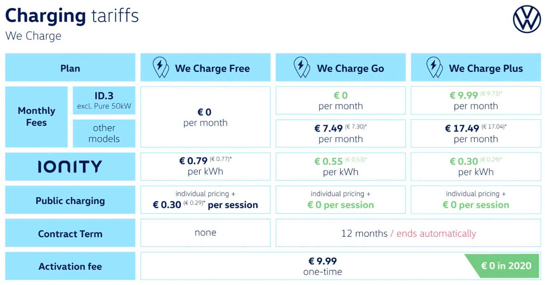This screenshot has width=545, height=285.
Task: Click the We Charge Go pin icon
Action: pyautogui.click(x=302, y=67)
